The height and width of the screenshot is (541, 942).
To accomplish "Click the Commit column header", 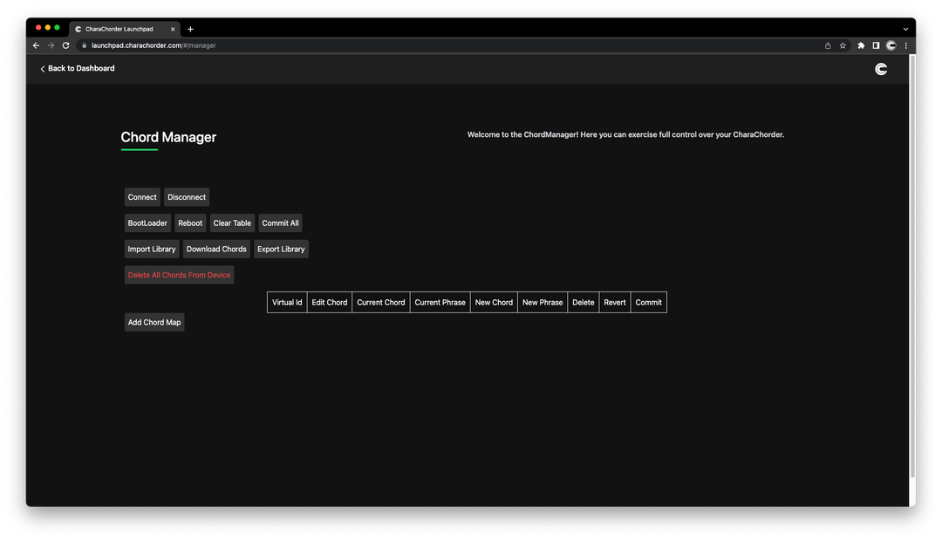I will [649, 303].
